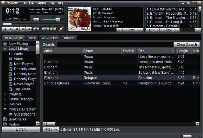The height and width of the screenshot is (138, 203).
Task: Click the magnifier icon under track info
Action: 126,30
